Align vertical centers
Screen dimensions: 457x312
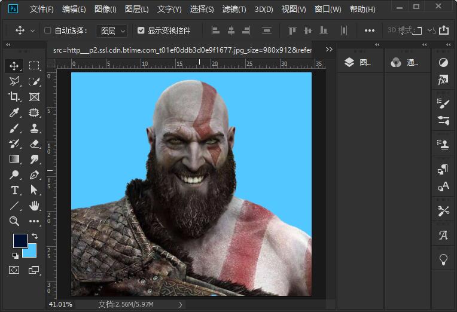[x=308, y=30]
